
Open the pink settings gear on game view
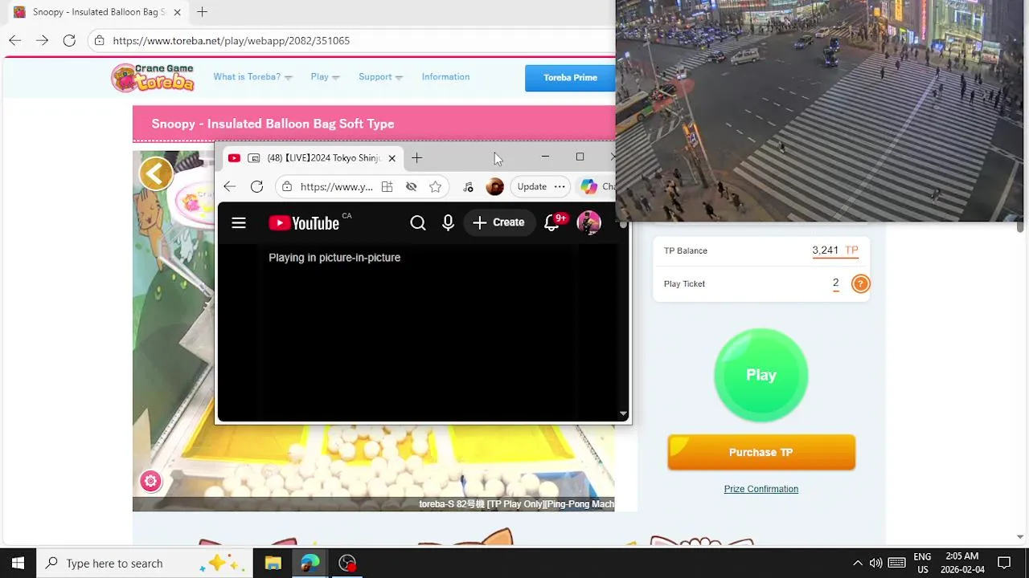click(x=150, y=481)
